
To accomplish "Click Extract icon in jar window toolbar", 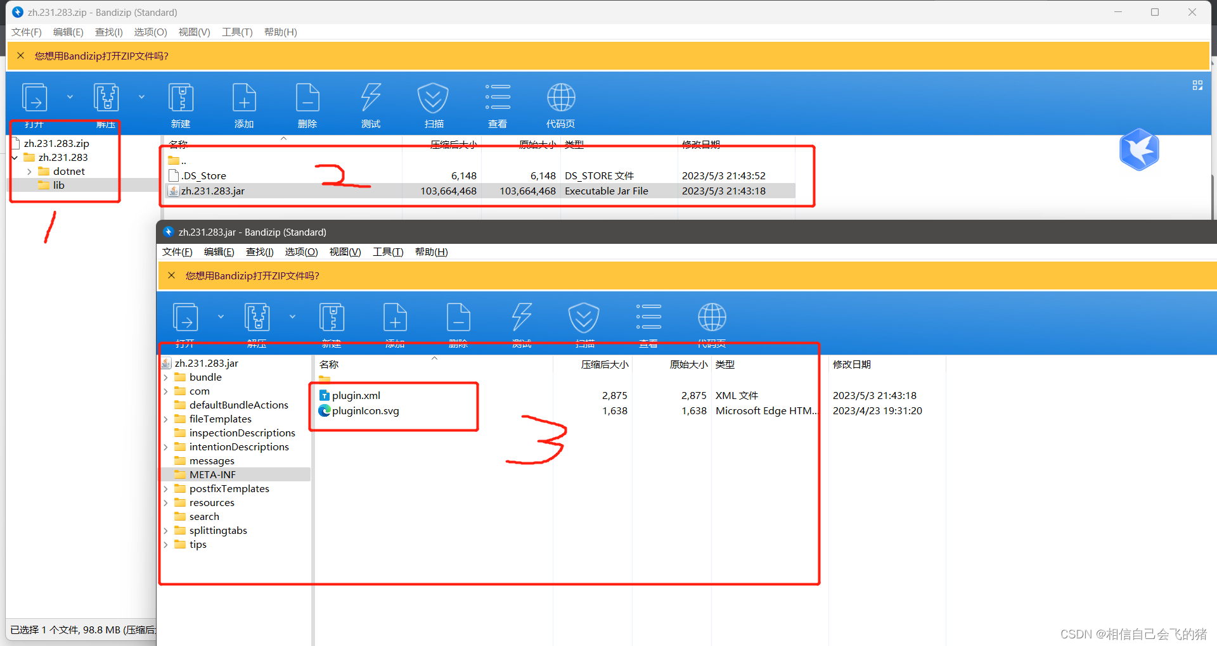I will [257, 317].
